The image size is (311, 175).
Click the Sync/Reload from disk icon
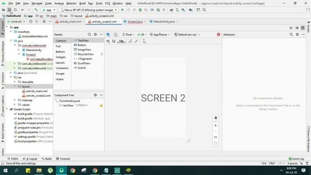coord(15,10)
